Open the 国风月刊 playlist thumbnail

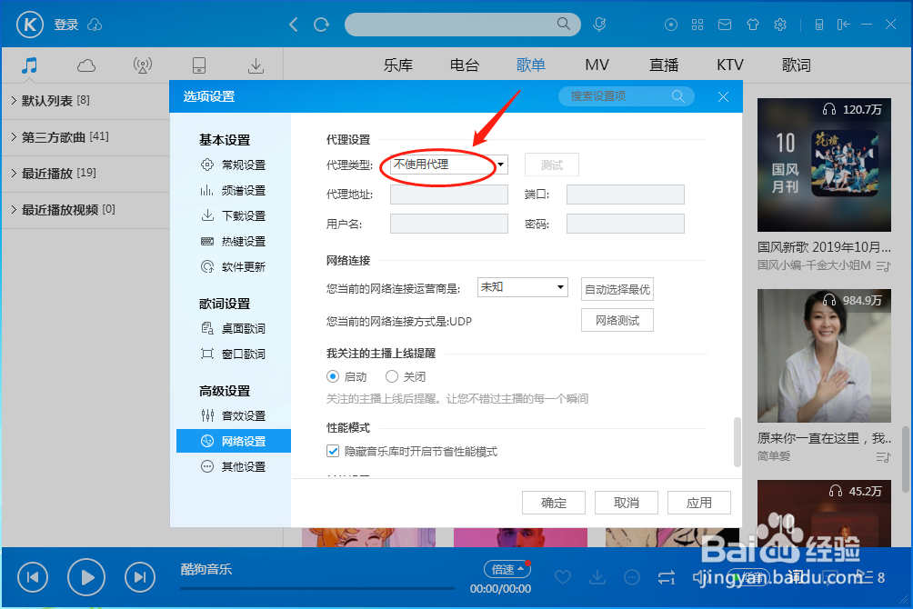coord(823,165)
